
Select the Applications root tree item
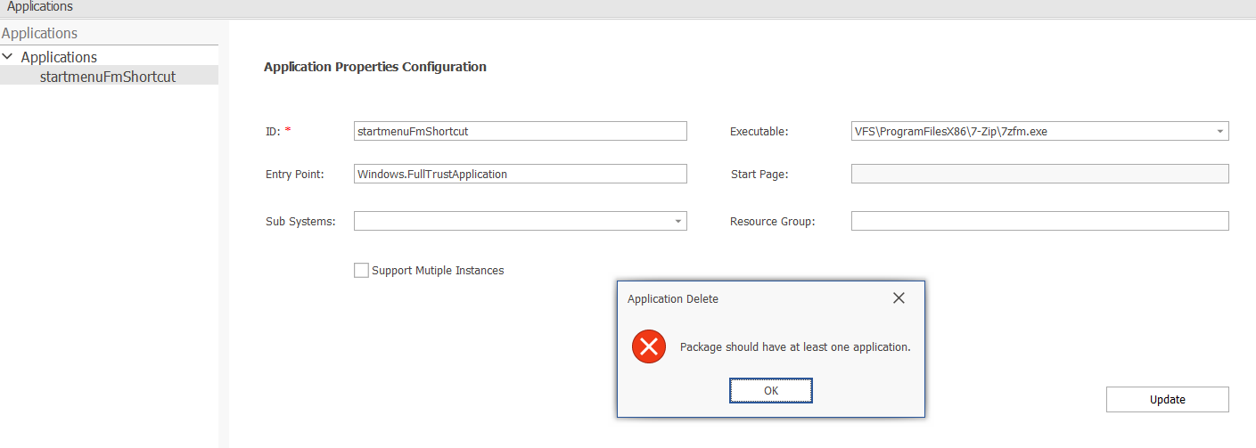59,57
